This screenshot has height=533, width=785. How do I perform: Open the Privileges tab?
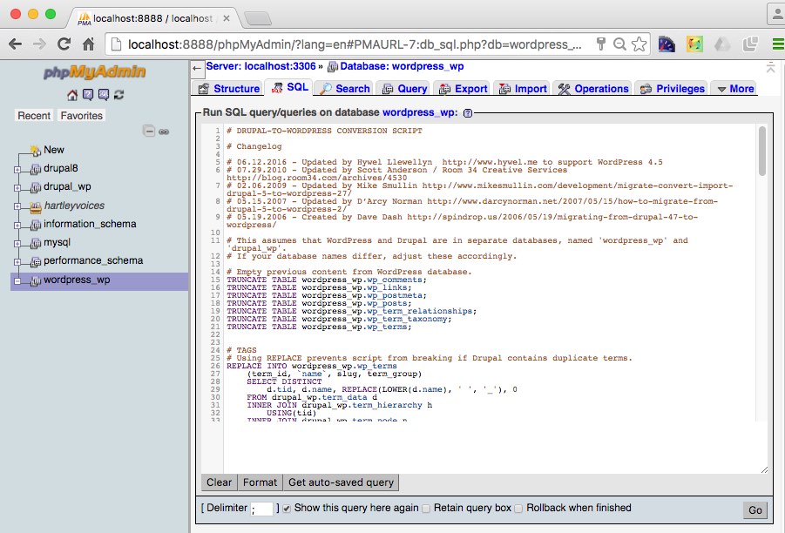click(672, 89)
